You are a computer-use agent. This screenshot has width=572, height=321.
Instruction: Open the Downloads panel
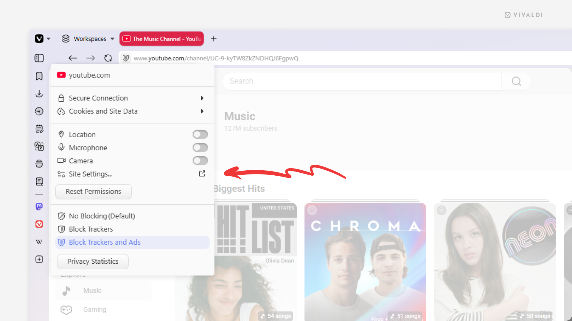pyautogui.click(x=39, y=94)
